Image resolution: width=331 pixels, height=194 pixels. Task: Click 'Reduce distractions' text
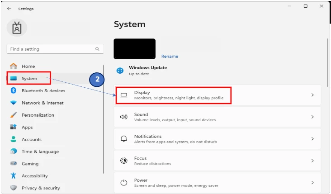tap(153, 164)
